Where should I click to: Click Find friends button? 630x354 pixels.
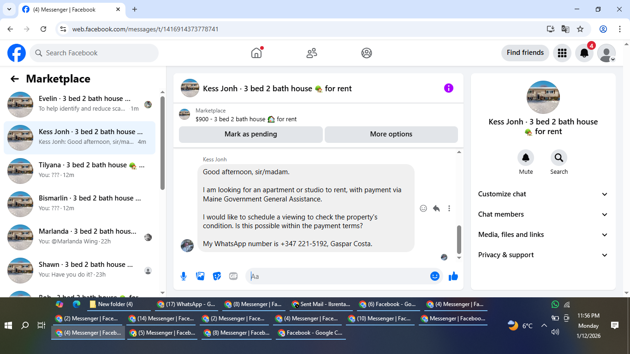pos(525,53)
